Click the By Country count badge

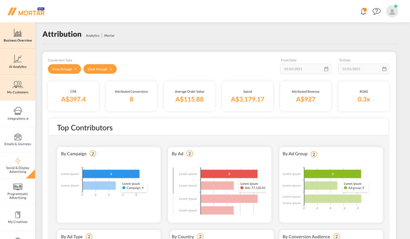pyautogui.click(x=200, y=236)
